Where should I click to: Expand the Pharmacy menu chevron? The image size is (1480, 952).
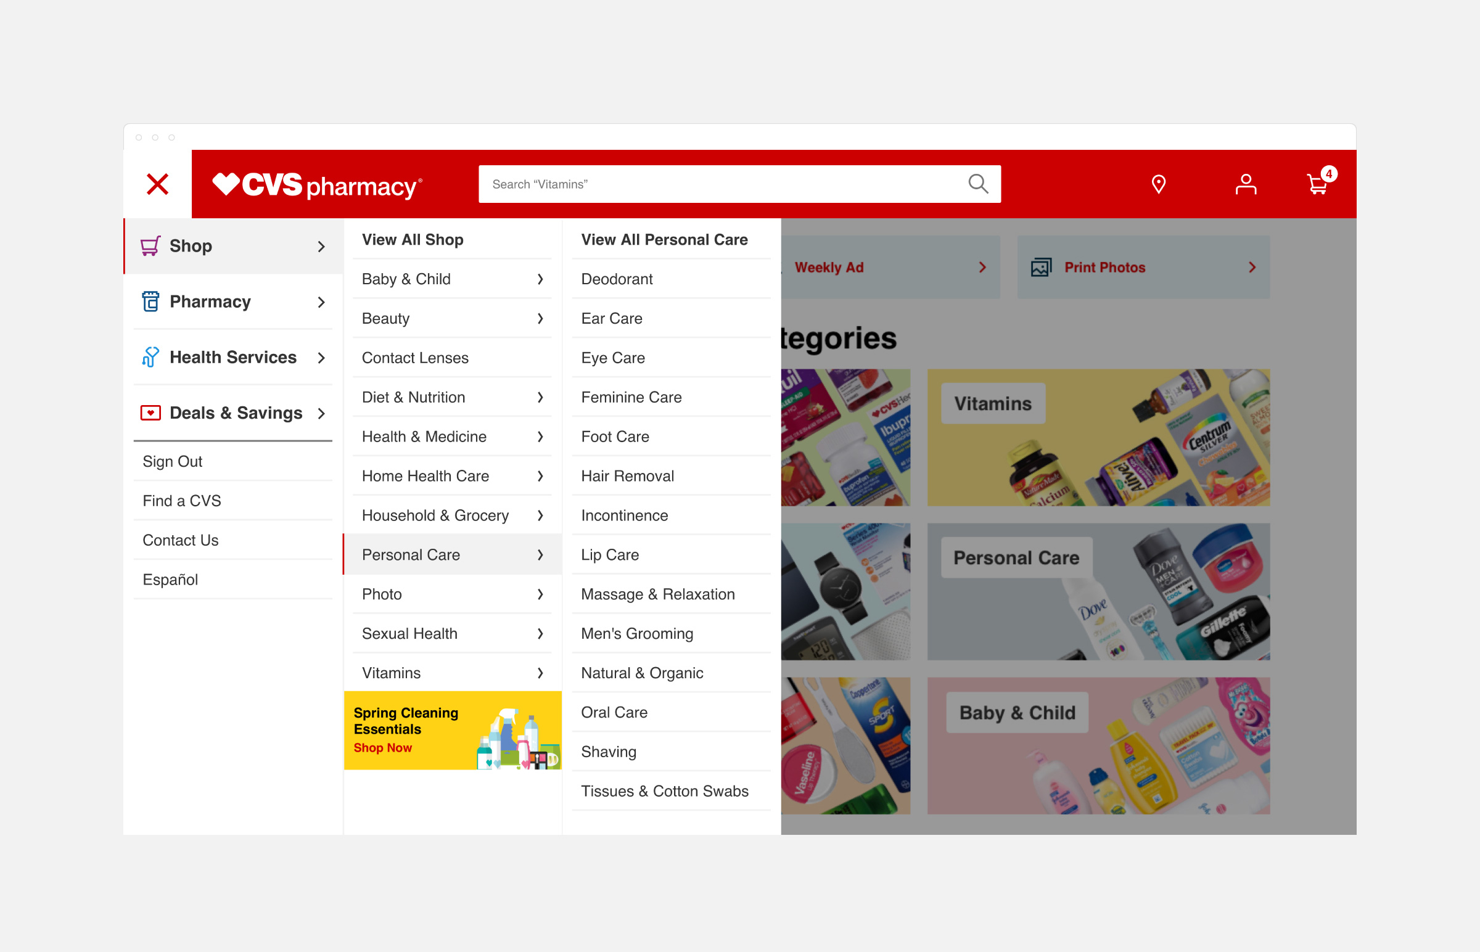pyautogui.click(x=321, y=302)
